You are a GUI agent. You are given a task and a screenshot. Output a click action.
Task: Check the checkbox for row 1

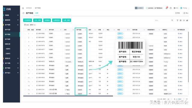coord(25,34)
